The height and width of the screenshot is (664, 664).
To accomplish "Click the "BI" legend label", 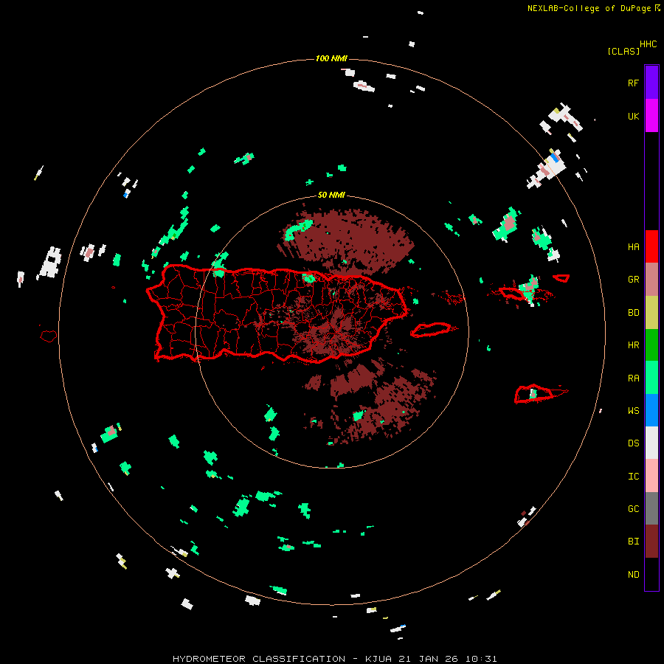I will (633, 542).
